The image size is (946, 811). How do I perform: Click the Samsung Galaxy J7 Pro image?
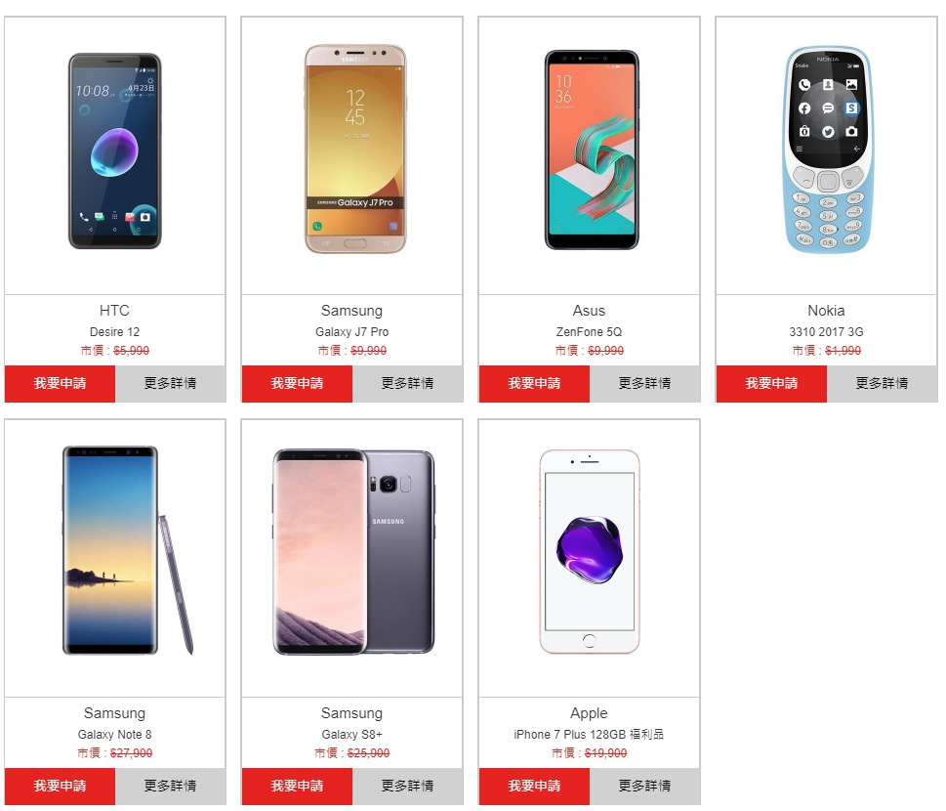pos(354,149)
